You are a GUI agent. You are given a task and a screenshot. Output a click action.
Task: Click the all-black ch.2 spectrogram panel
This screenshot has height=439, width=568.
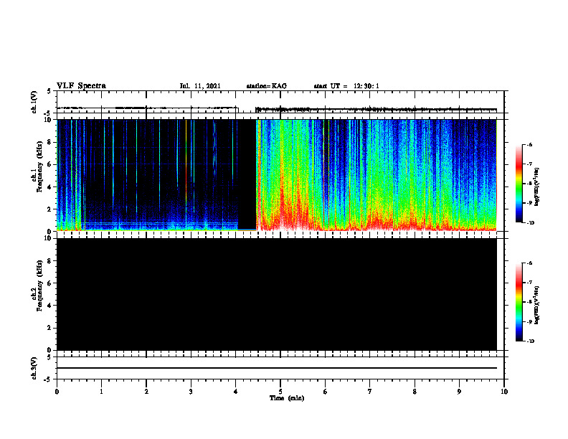coord(277,294)
